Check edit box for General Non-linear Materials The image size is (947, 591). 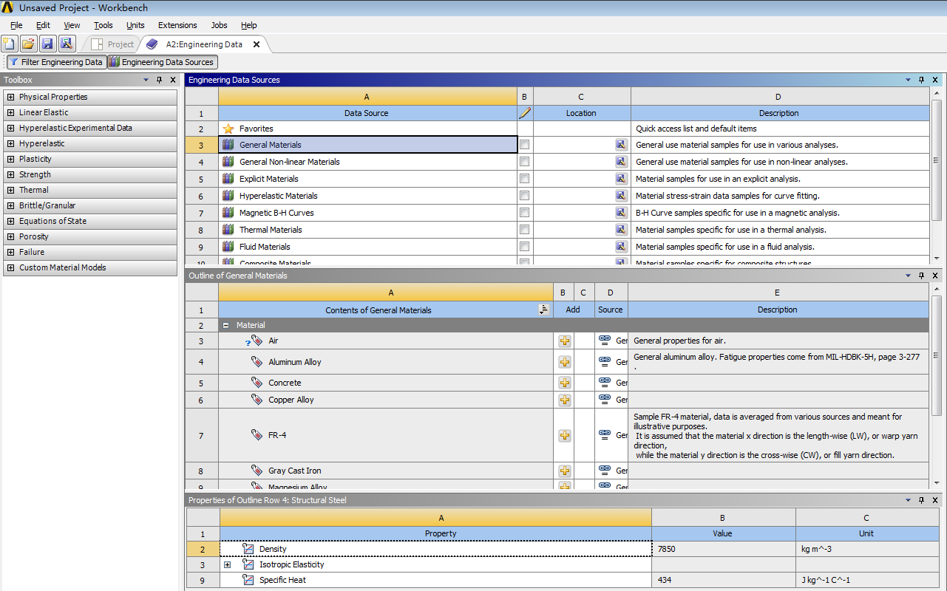[x=525, y=162]
